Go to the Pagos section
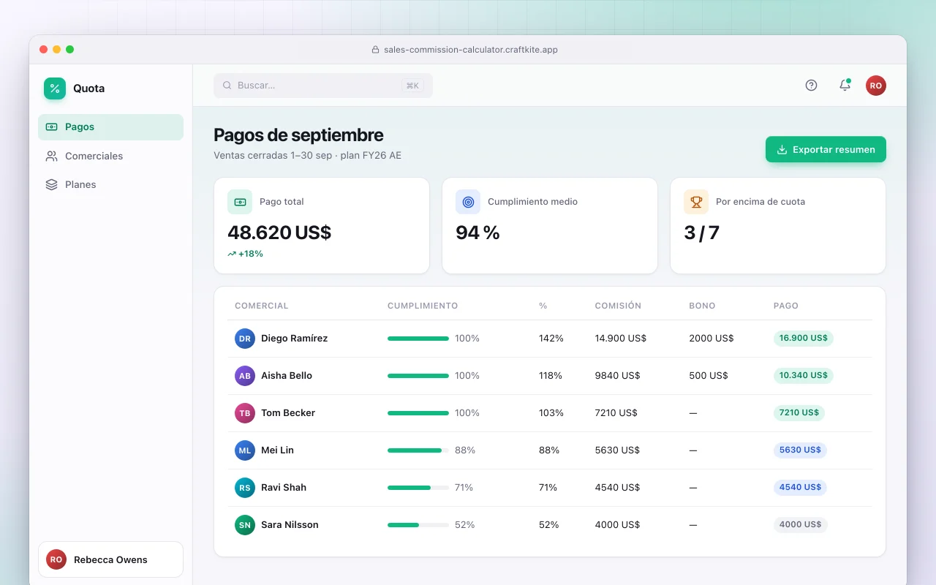Screen dimensions: 936x585 point(110,127)
